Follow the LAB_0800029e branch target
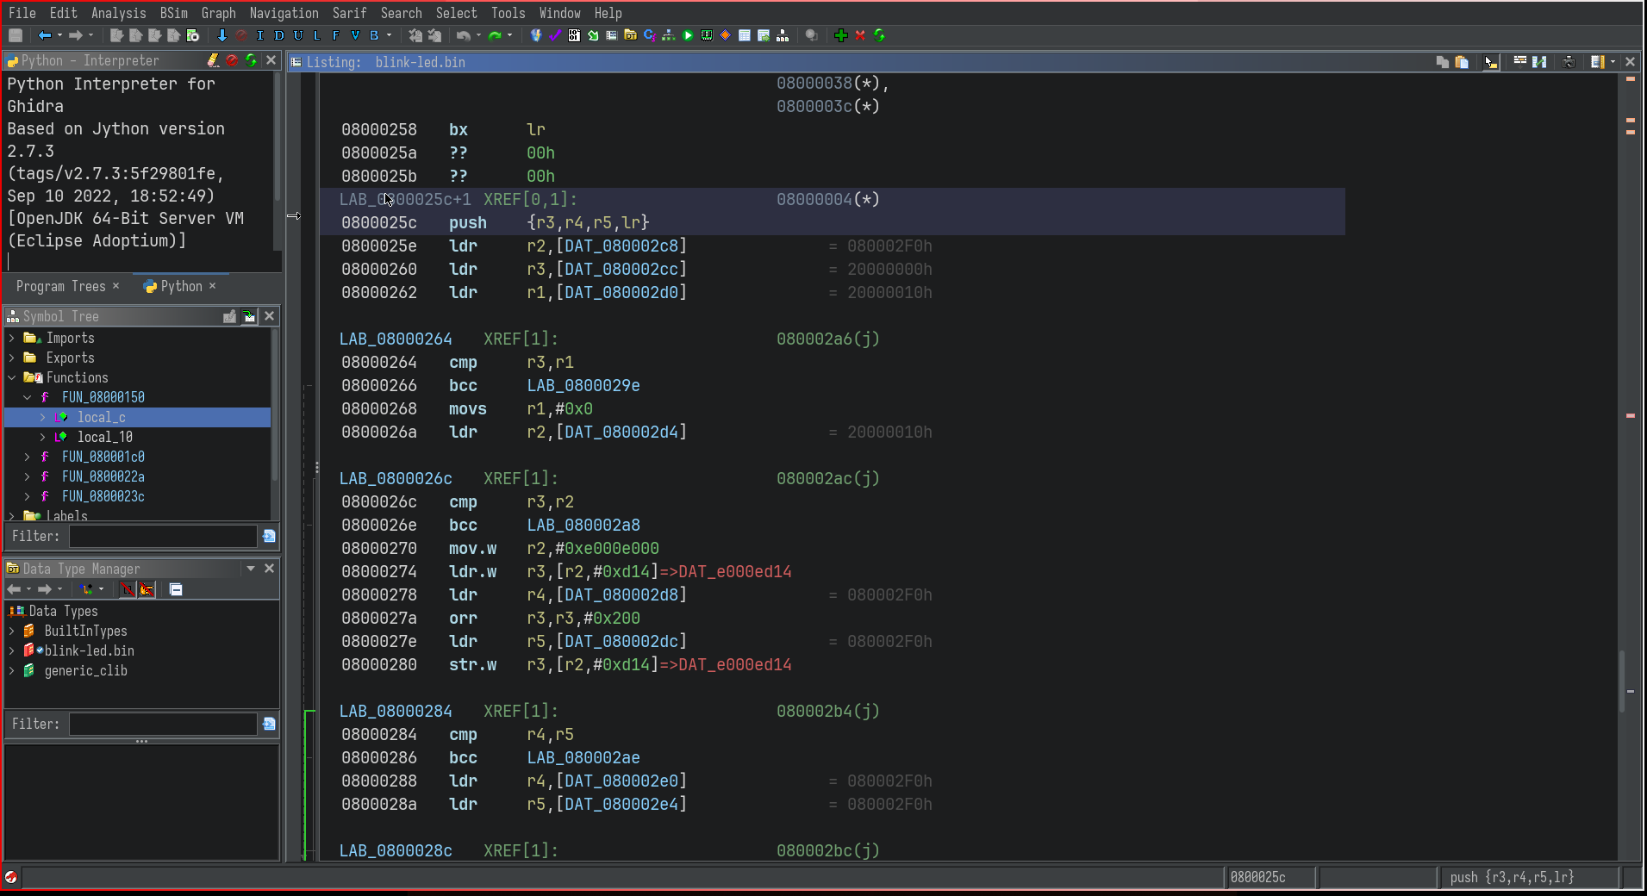Screen dimensions: 1647x896 click(x=583, y=385)
